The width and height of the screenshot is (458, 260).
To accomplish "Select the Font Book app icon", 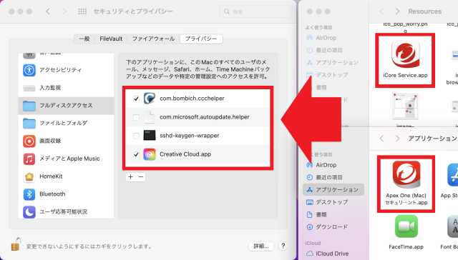I will point(453,226).
